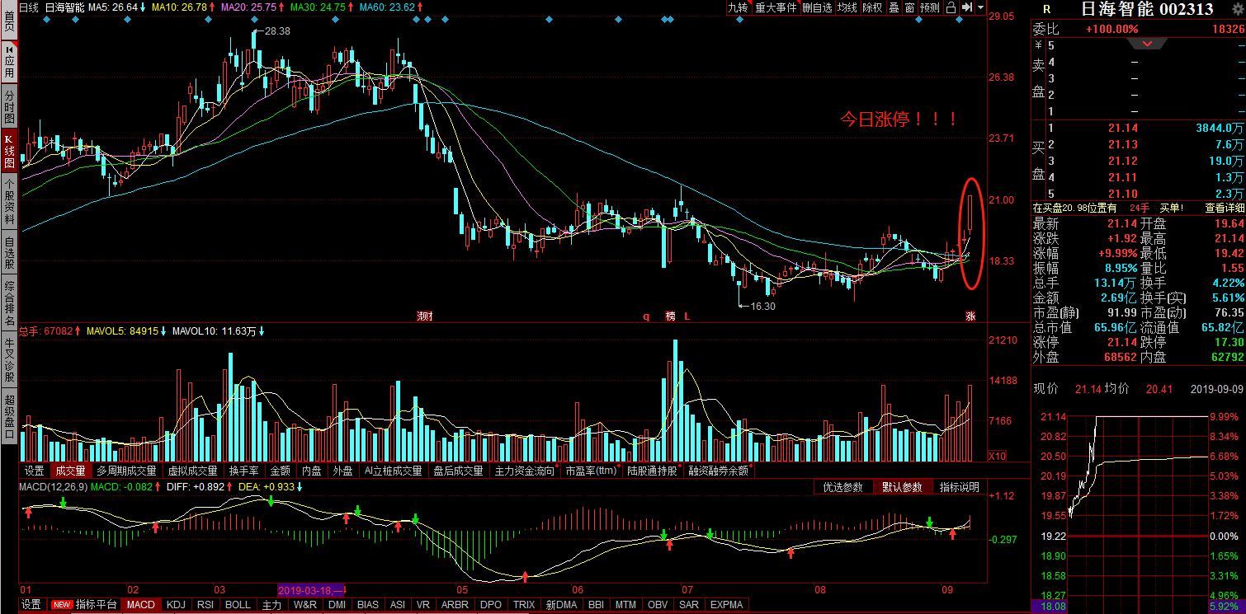Screen dimensions: 1246x614
Task: Select the ARBR indicator tab
Action: (x=455, y=605)
